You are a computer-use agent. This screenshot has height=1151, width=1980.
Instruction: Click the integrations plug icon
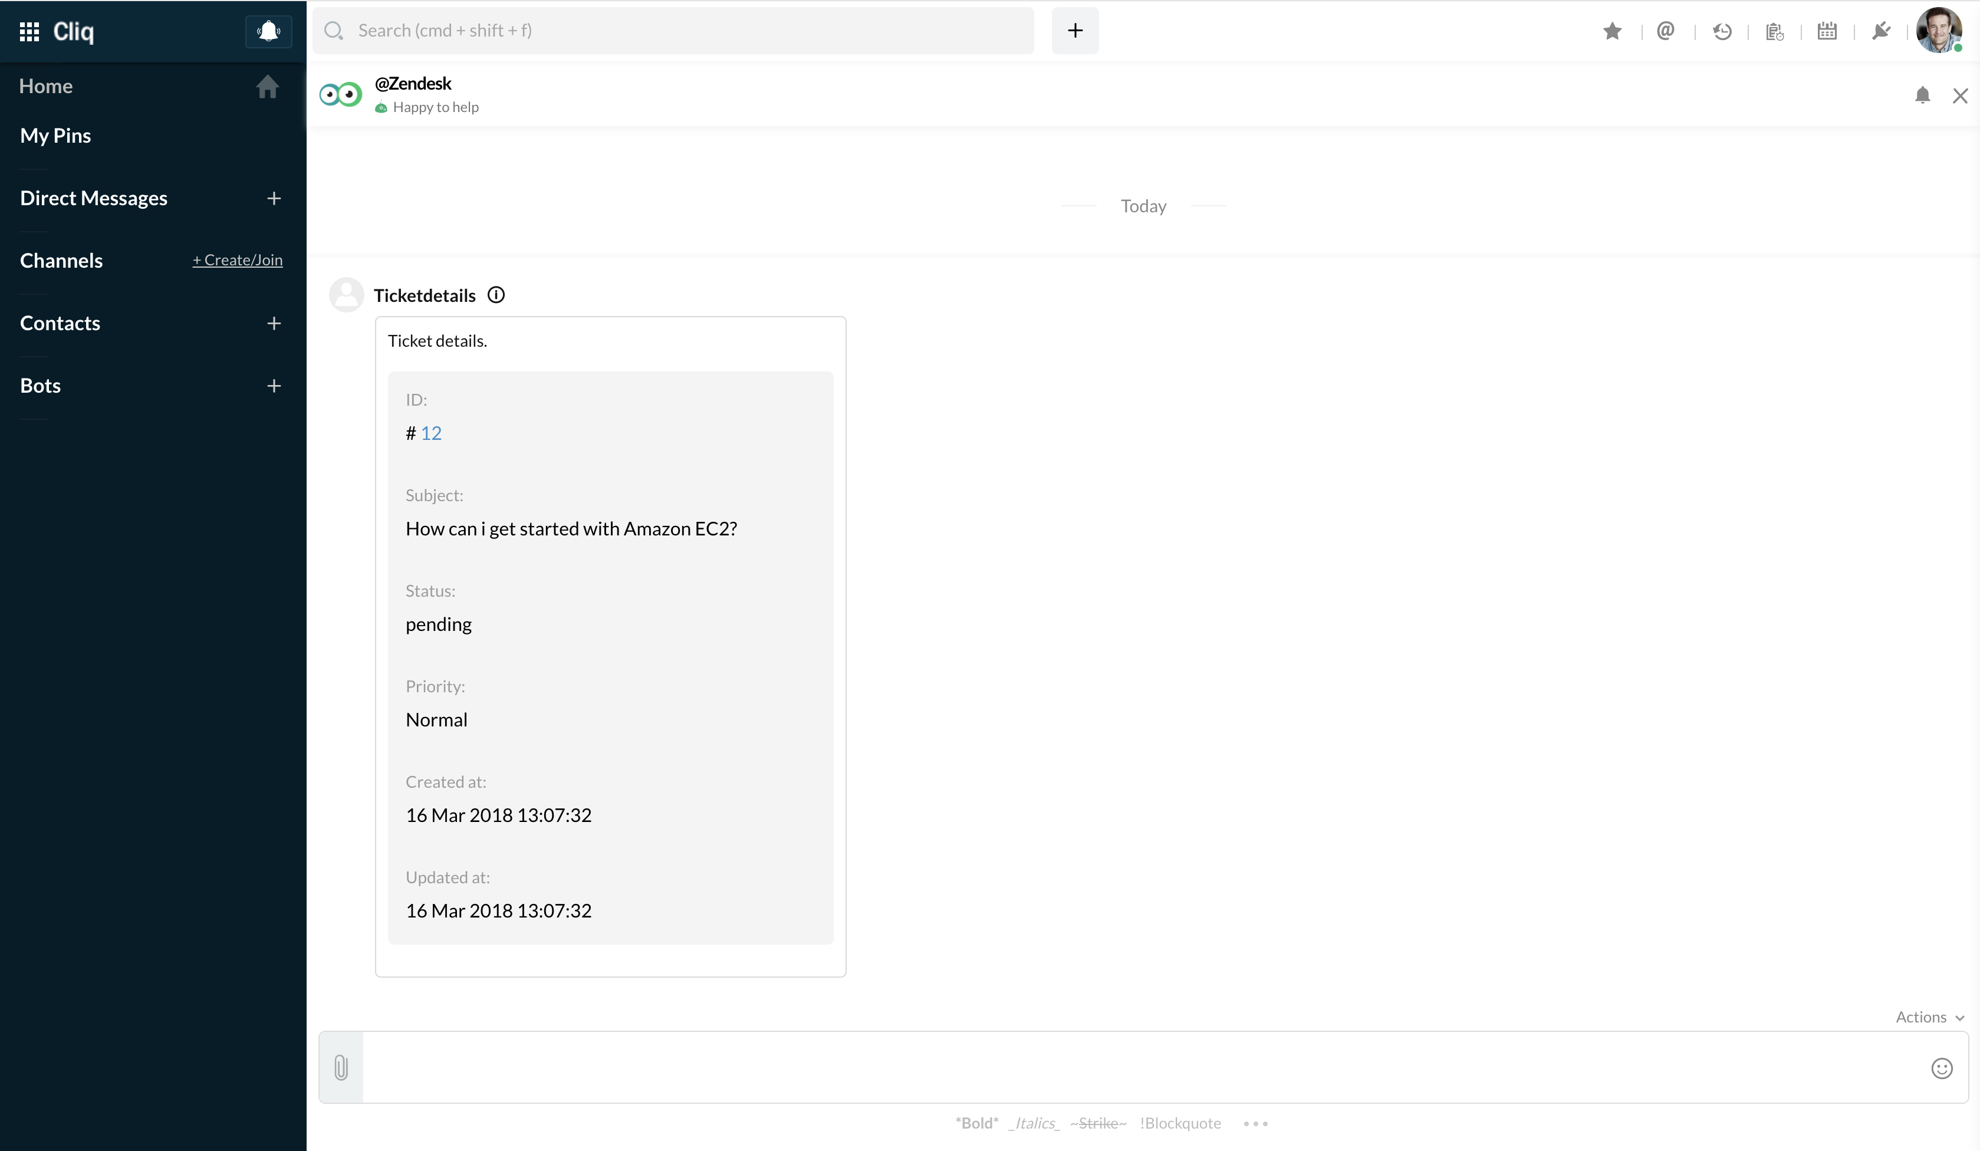coord(1880,31)
